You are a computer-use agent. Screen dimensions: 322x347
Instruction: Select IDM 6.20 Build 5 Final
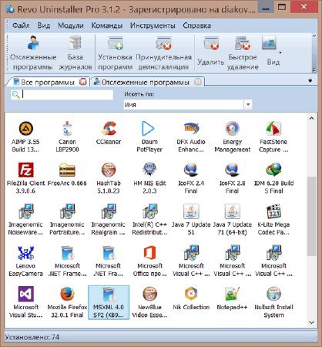[x=273, y=178]
